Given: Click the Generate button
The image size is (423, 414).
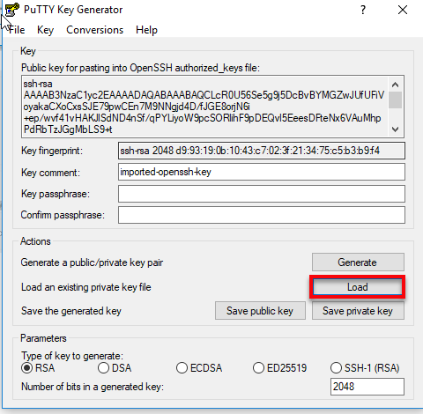Looking at the screenshot, I should click(358, 262).
